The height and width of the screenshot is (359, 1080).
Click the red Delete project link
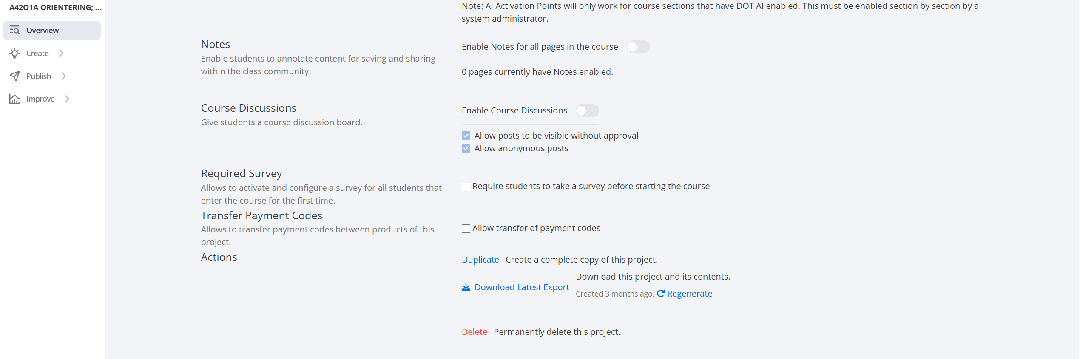474,332
